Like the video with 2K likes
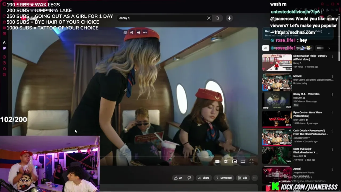 pyautogui.click(x=178, y=178)
